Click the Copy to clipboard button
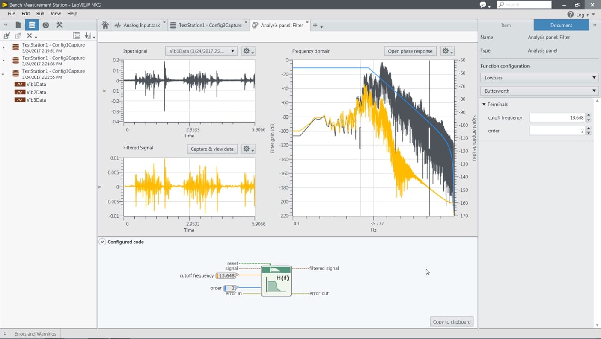The image size is (601, 339). [452, 322]
